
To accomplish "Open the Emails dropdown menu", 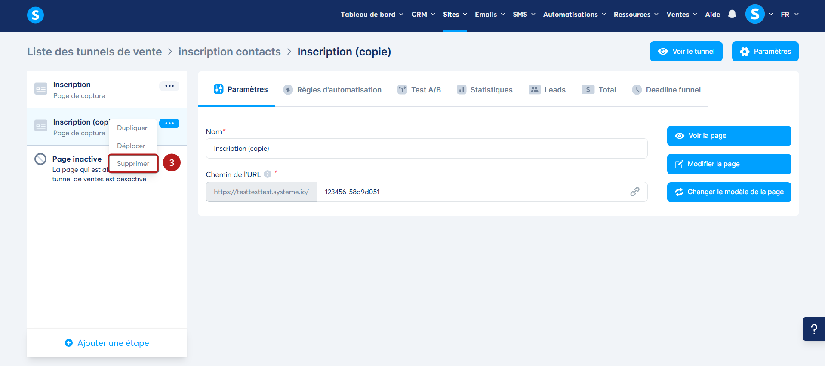I will coord(490,14).
